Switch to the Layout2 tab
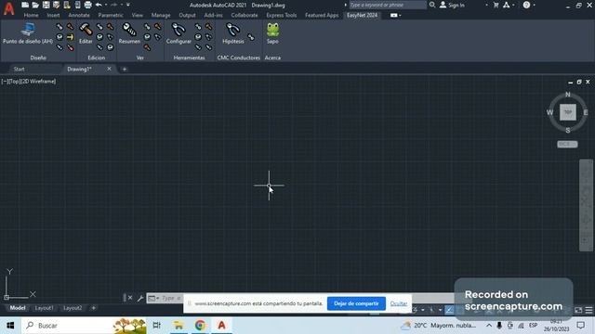595x334 pixels. (x=73, y=308)
